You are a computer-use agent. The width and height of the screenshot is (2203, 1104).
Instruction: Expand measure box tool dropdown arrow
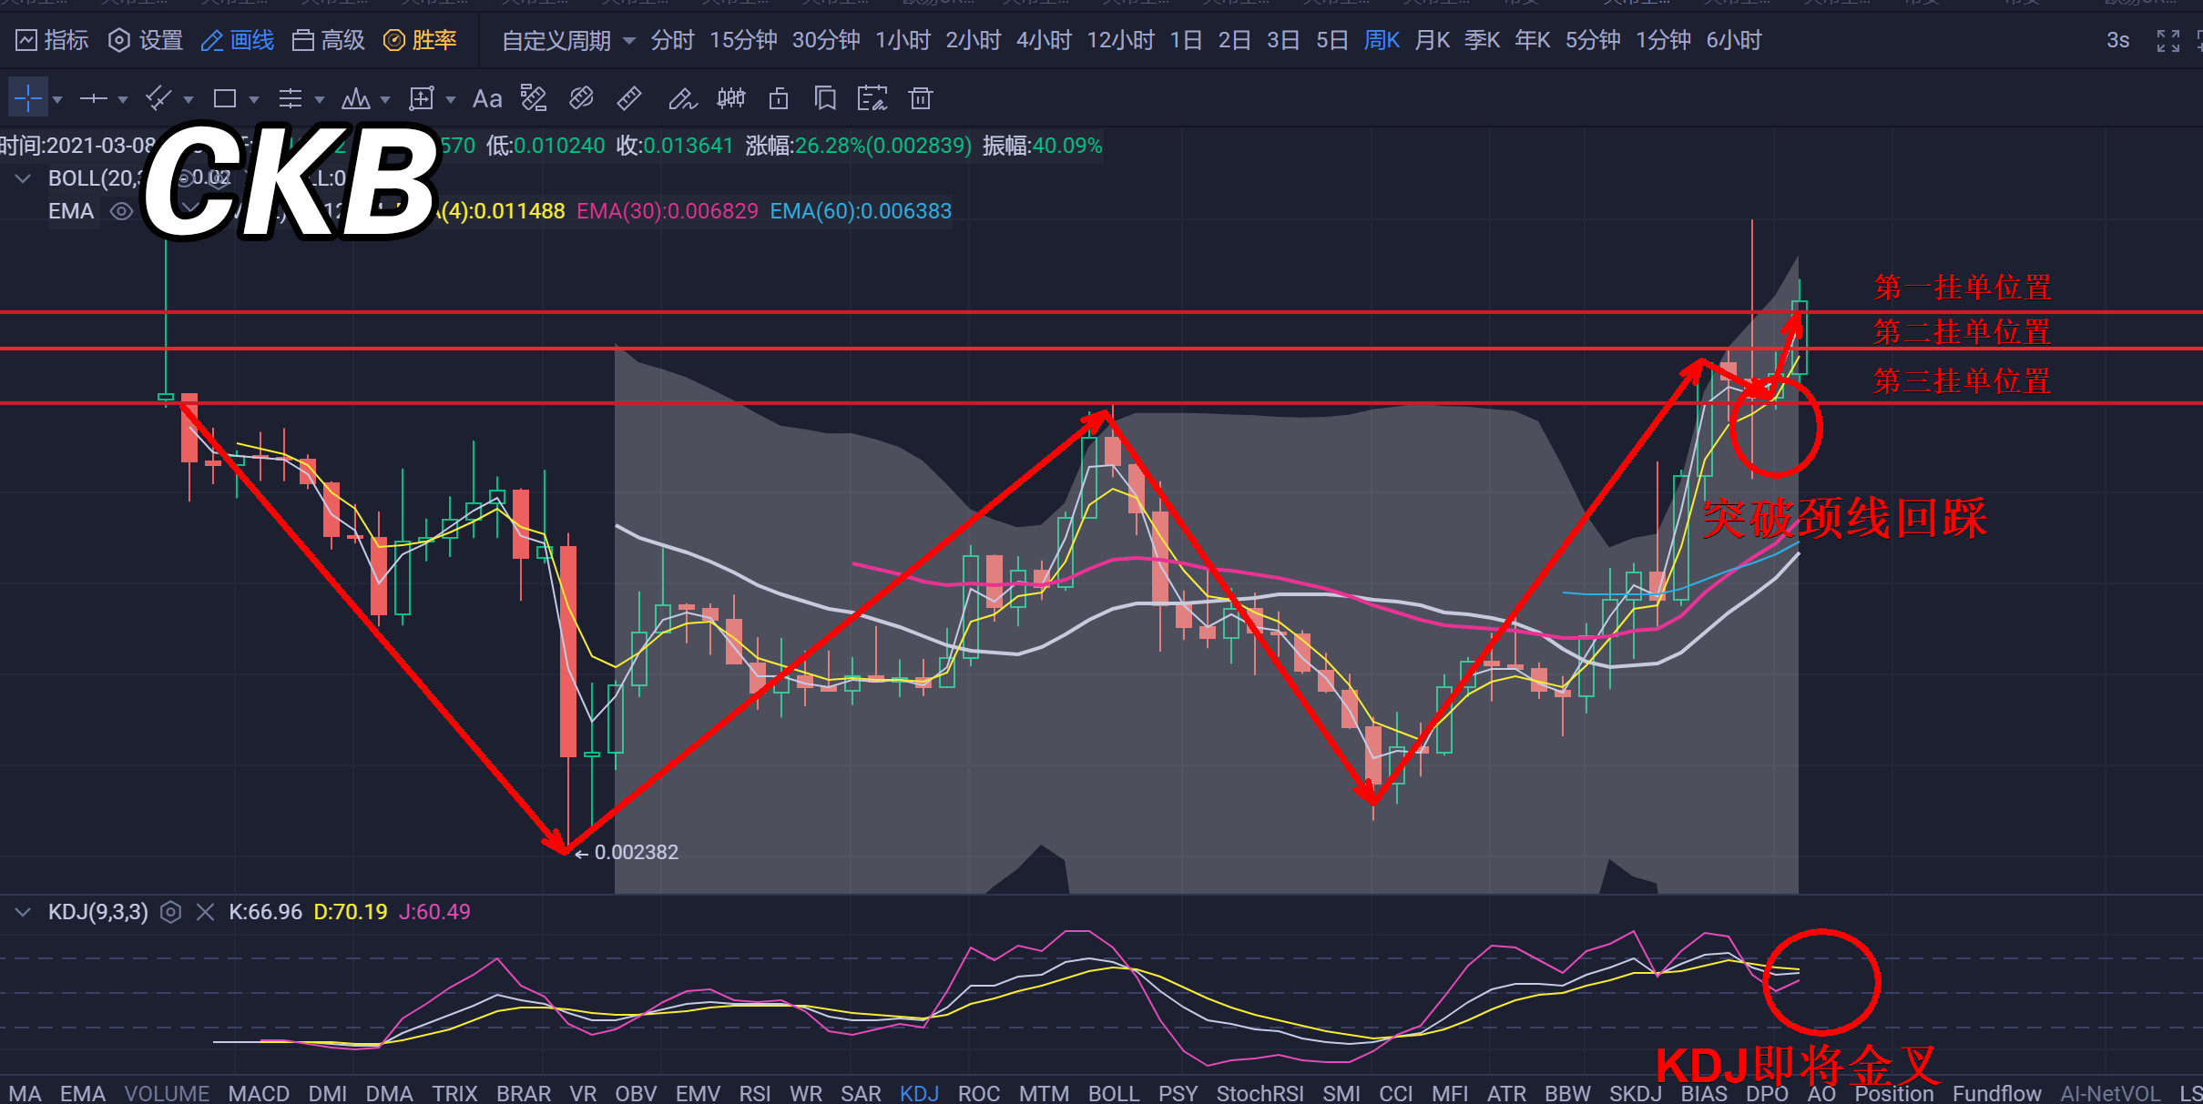click(x=451, y=99)
